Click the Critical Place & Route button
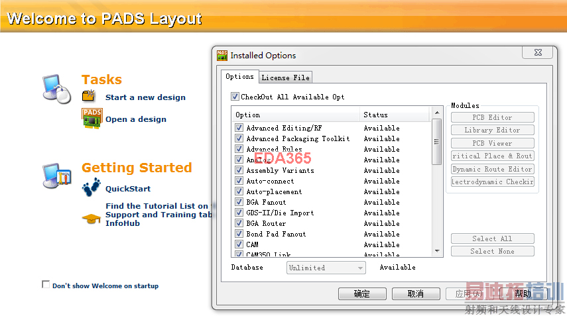Screen dimensions: 567x316 [493, 156]
